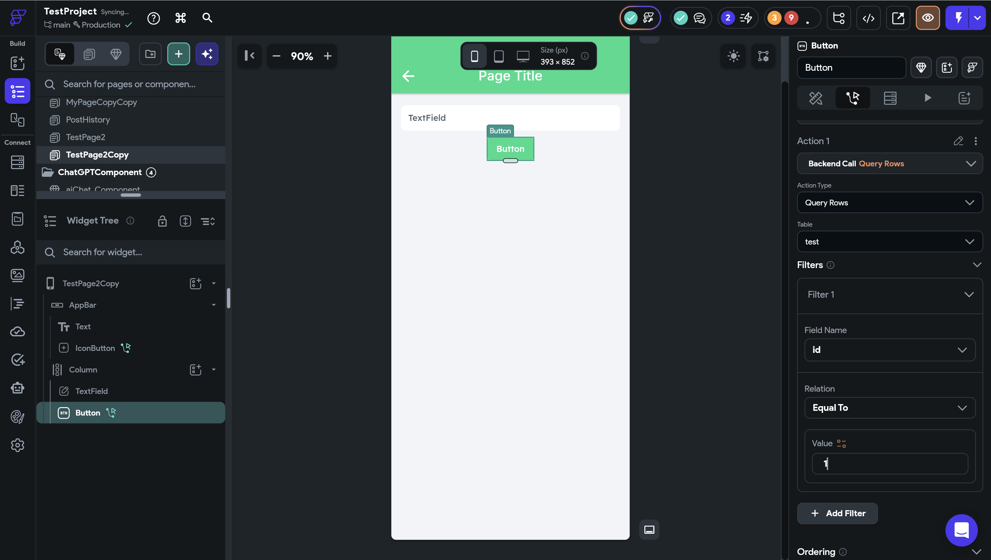
Task: Open the Table dropdown showing test
Action: (890, 241)
